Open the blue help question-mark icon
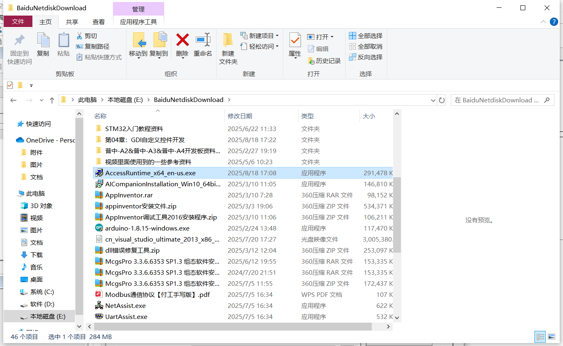 pos(554,22)
